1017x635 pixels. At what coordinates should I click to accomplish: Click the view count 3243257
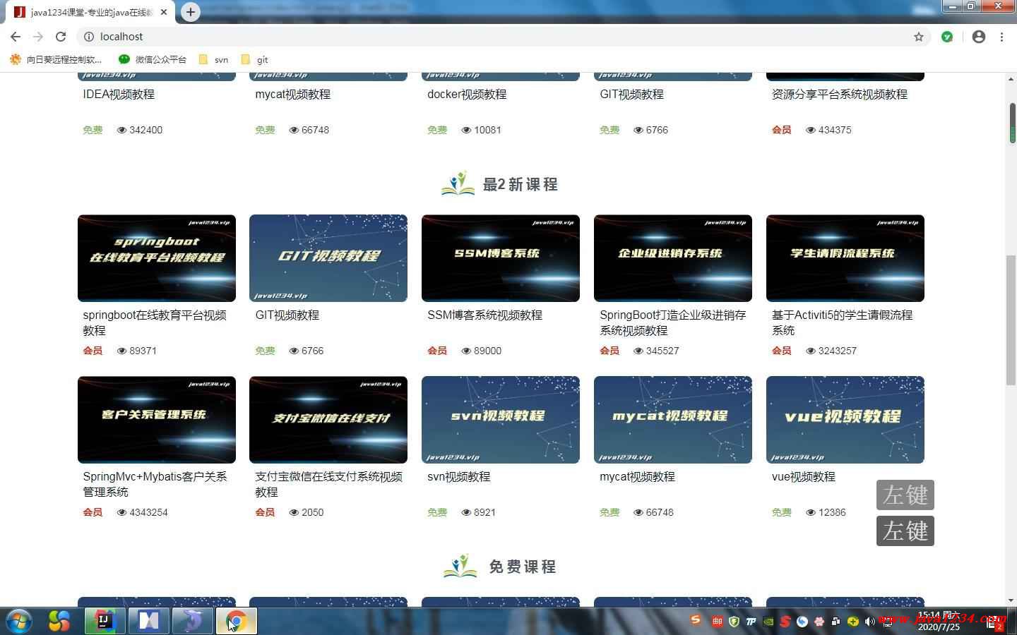coord(838,351)
